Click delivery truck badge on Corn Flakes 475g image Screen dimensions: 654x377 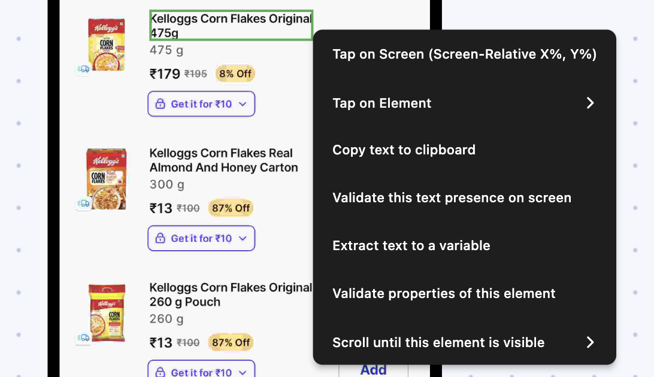(x=84, y=69)
